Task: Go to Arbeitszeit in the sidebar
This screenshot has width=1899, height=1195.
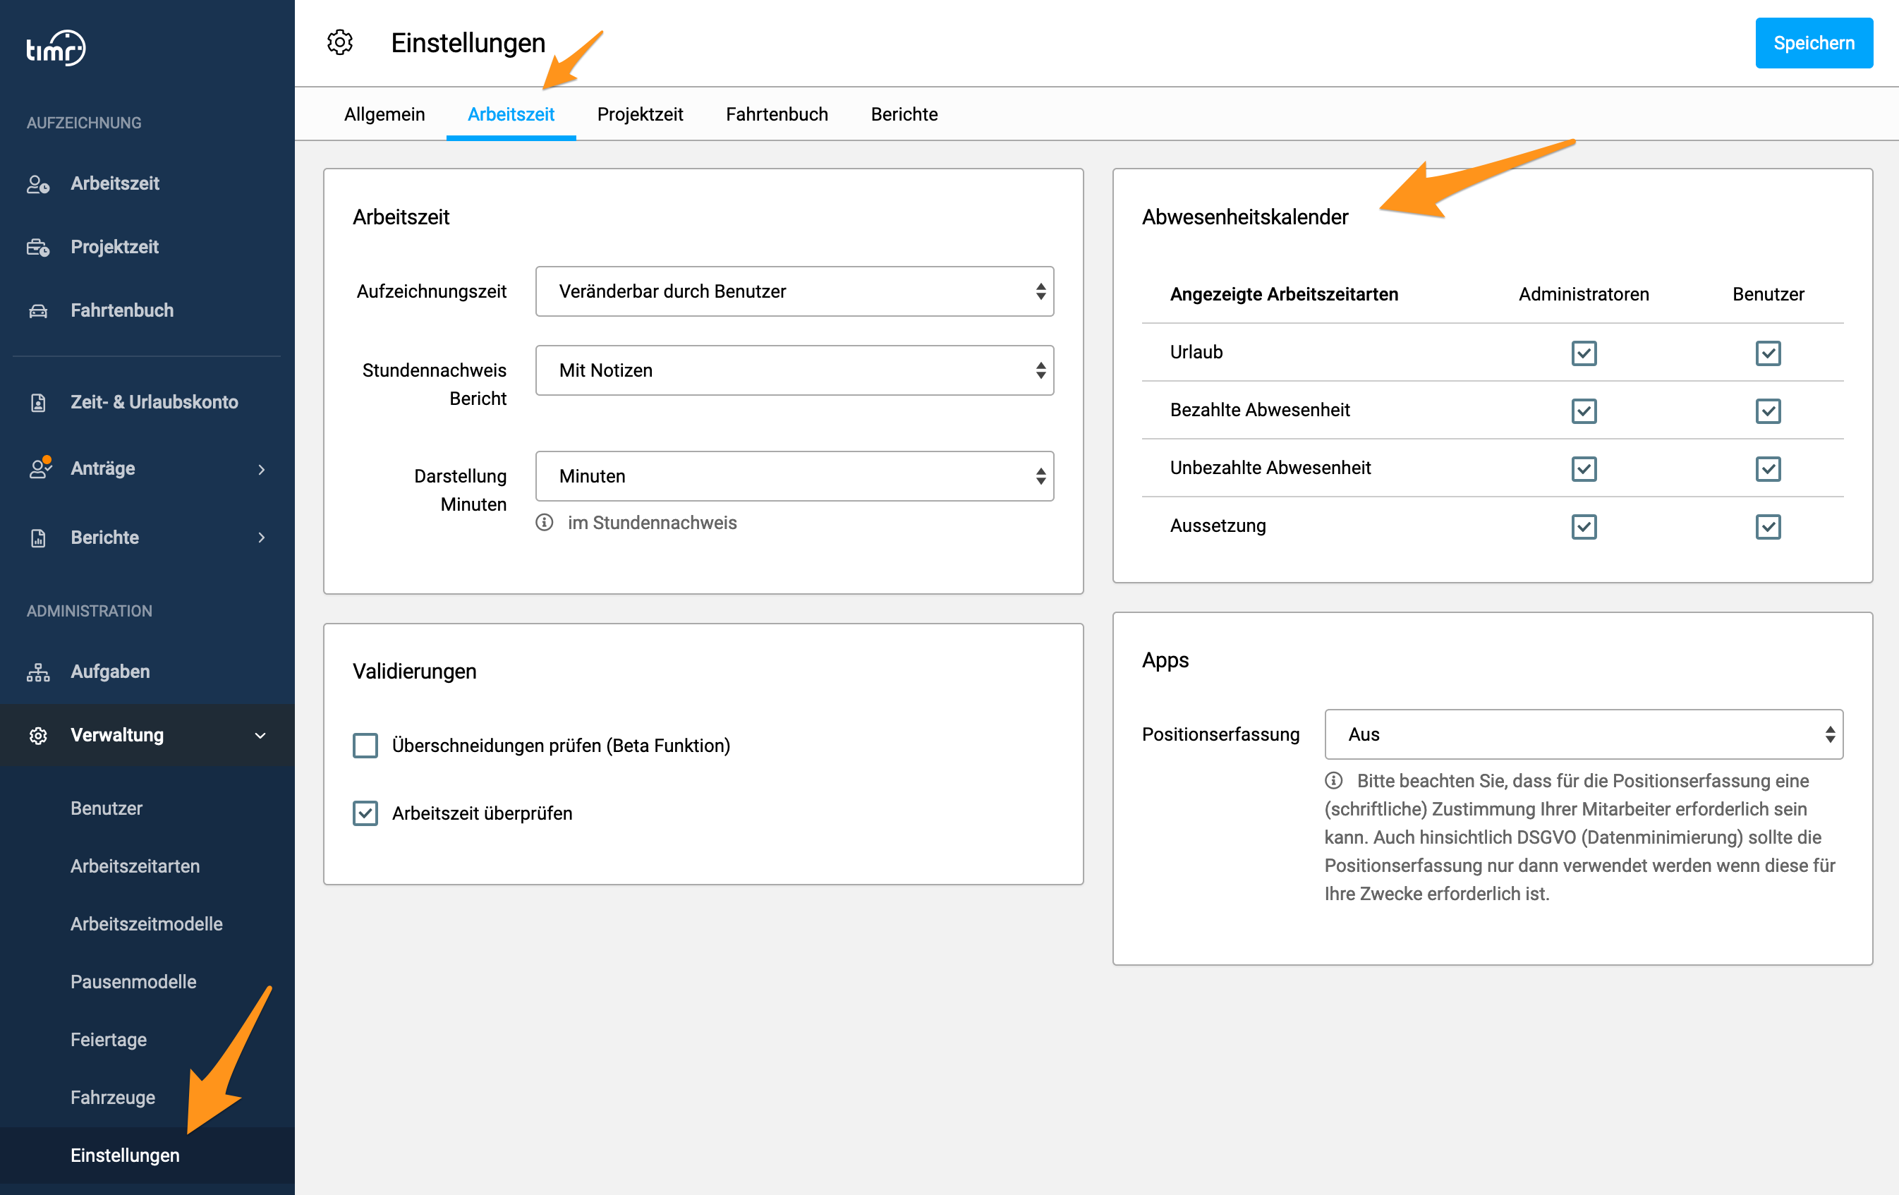Action: (114, 184)
